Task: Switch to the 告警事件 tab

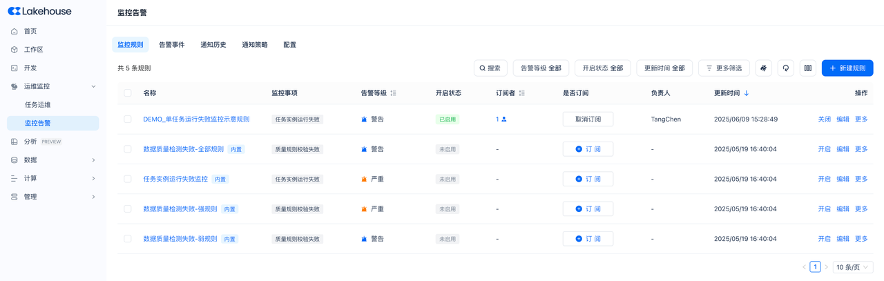Action: click(x=172, y=45)
